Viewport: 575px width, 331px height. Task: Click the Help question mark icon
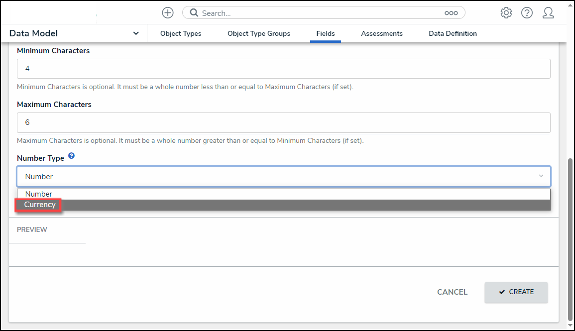point(527,13)
